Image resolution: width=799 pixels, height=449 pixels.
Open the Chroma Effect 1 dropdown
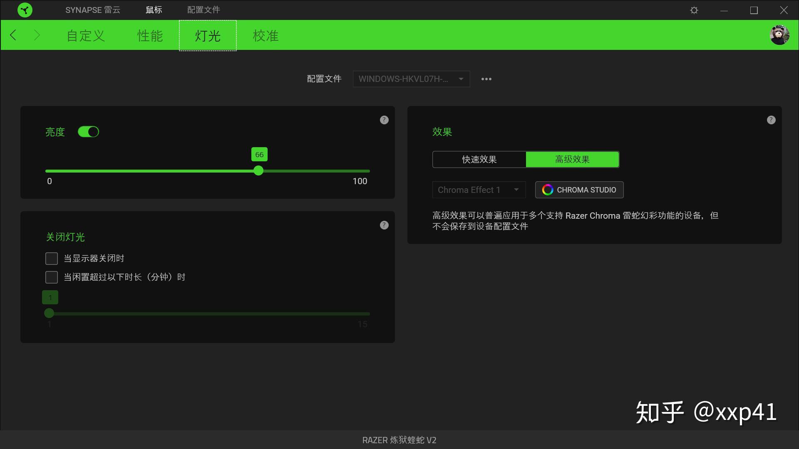(x=479, y=190)
